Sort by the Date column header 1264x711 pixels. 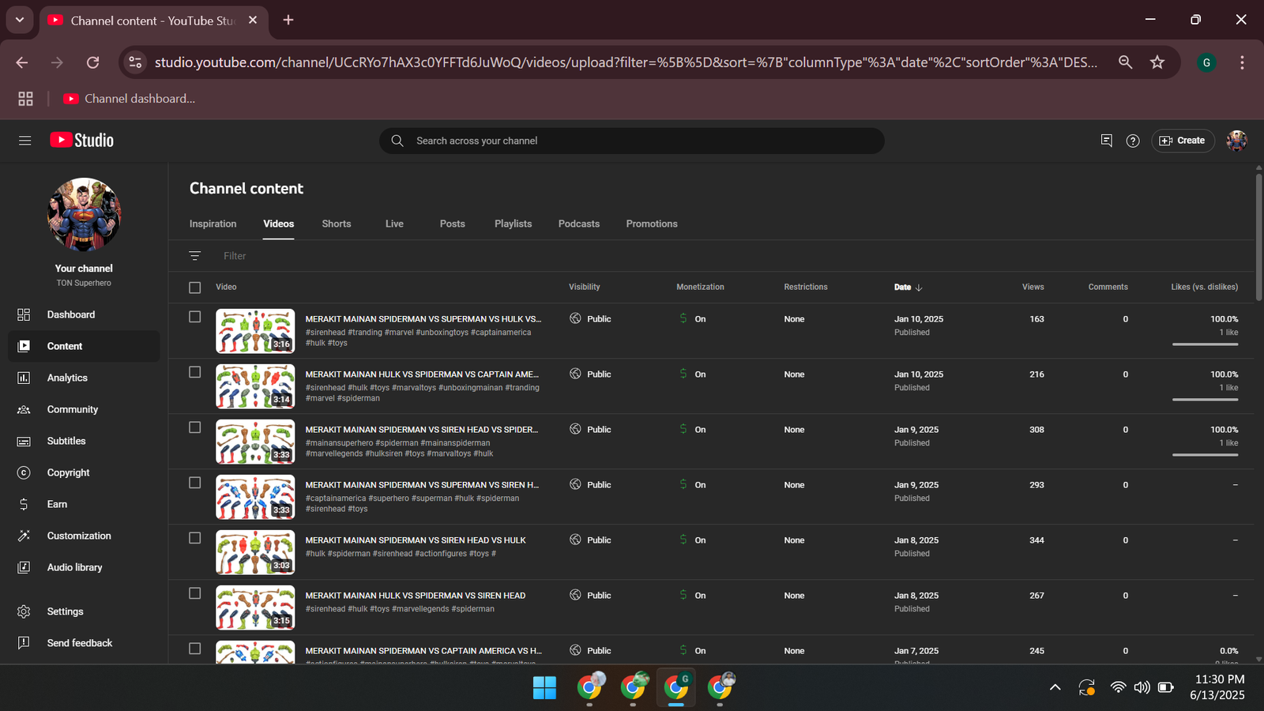pos(908,288)
